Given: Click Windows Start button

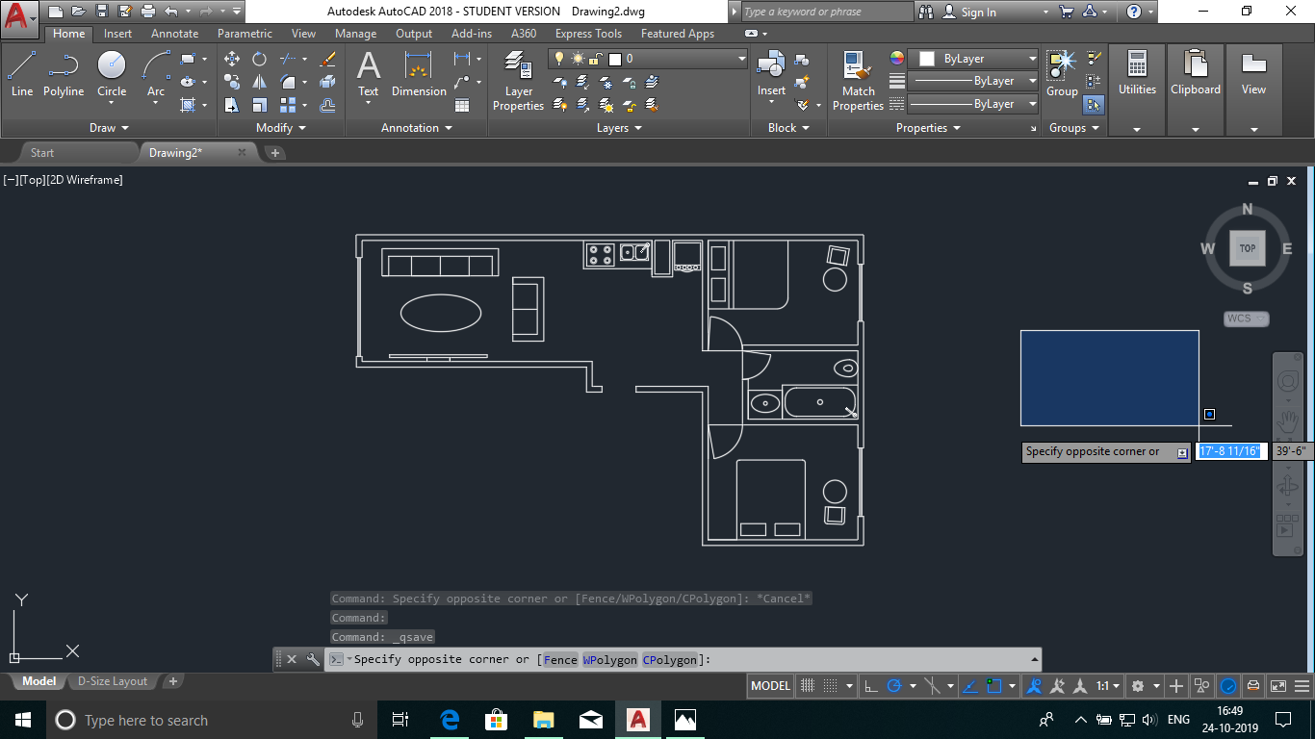Looking at the screenshot, I should 23,720.
